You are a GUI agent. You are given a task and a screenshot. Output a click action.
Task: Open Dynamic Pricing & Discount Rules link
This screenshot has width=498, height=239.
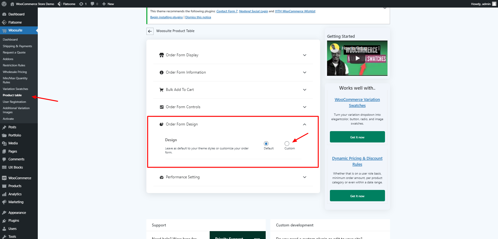pos(357,161)
